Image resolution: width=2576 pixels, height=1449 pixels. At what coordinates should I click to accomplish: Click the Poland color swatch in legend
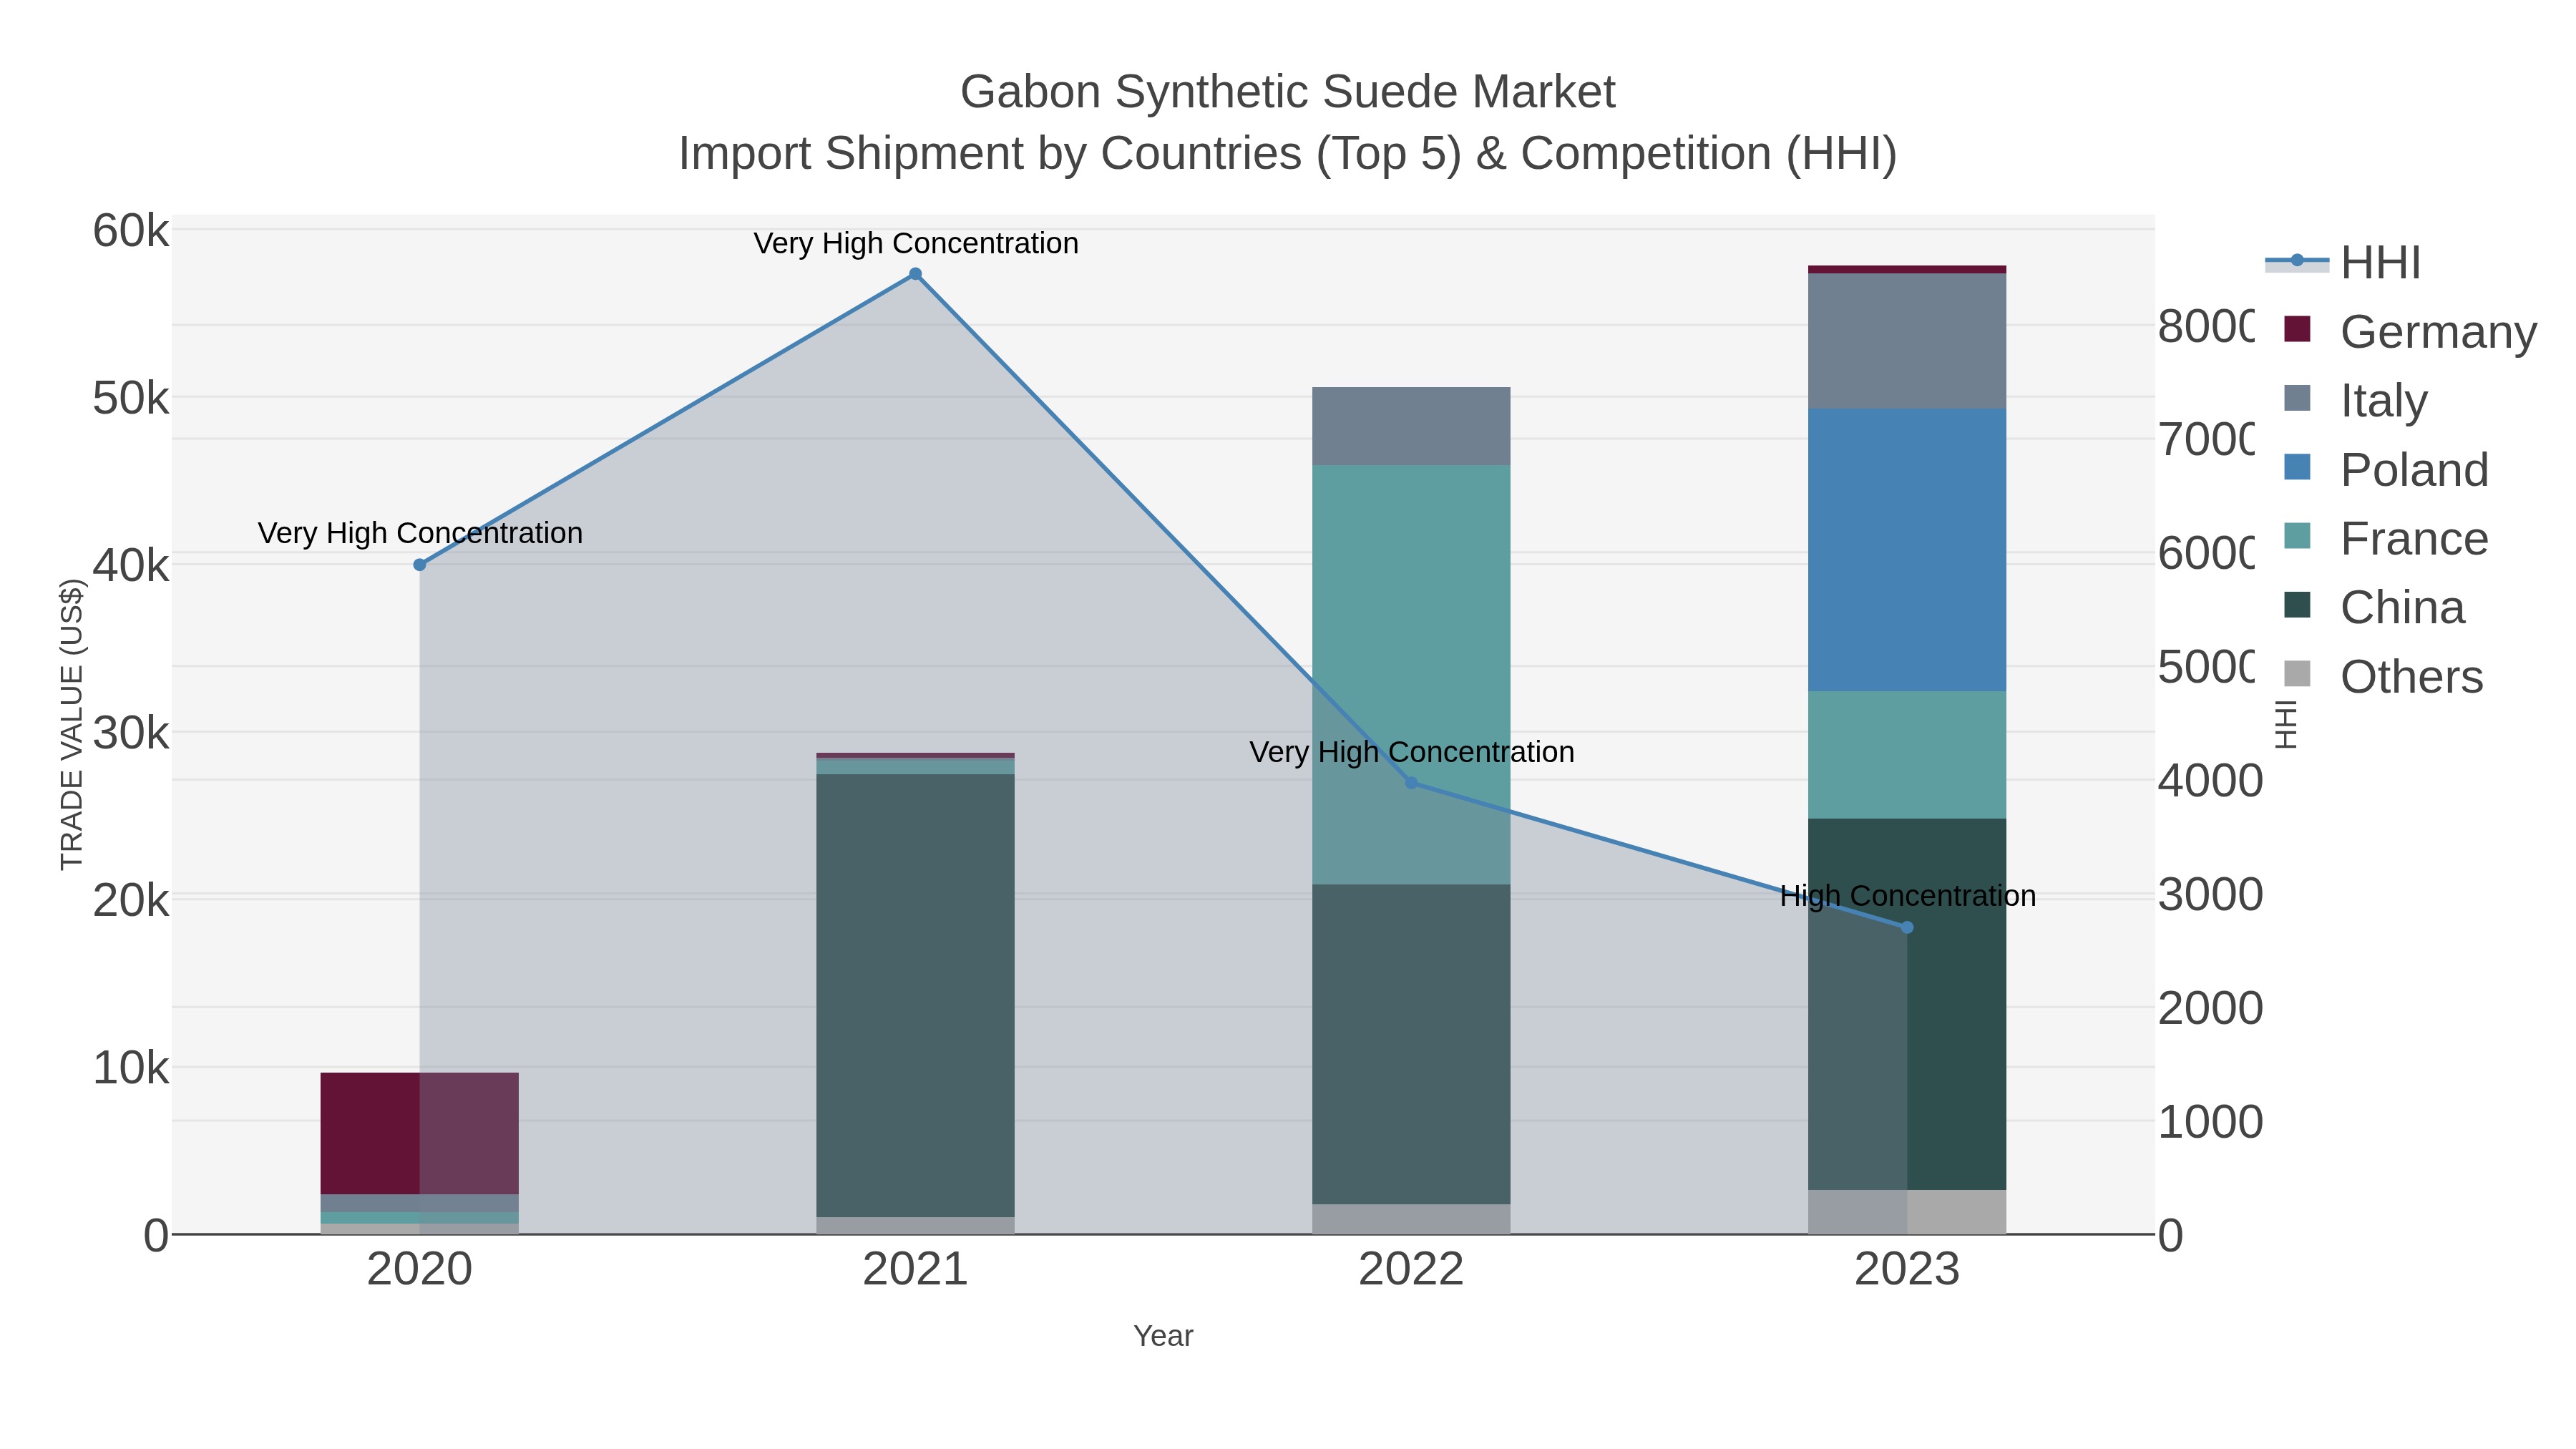[2298, 467]
